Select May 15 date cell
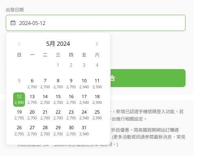Screen dimensions: 197x157 58,99
